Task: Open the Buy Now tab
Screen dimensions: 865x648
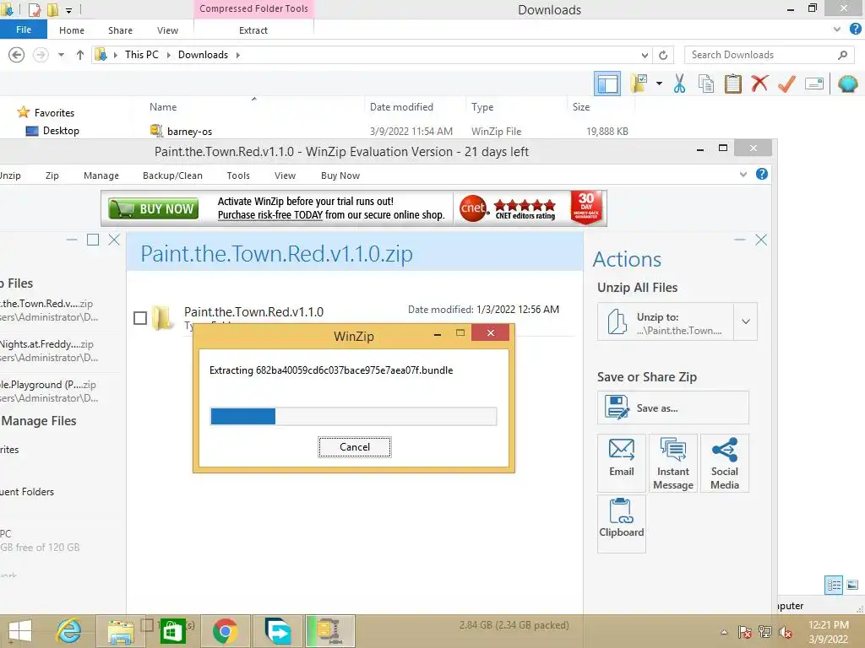Action: [x=340, y=175]
